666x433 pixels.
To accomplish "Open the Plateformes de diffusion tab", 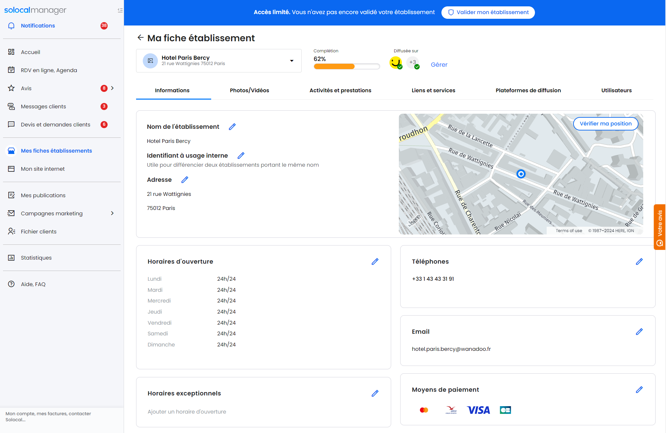I will (528, 90).
